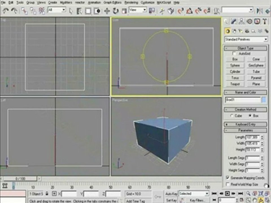Select the Shapes creation category icon
The image size is (271, 203).
pyautogui.click(x=234, y=31)
